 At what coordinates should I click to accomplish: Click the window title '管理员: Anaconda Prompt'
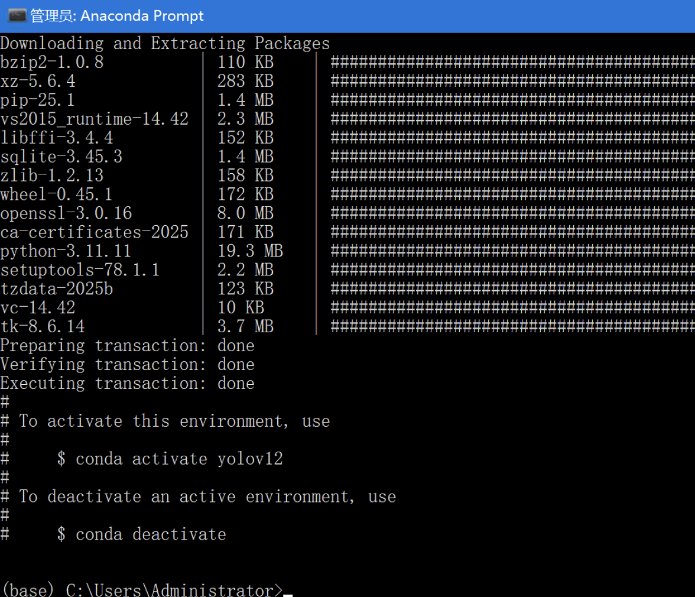(x=117, y=16)
